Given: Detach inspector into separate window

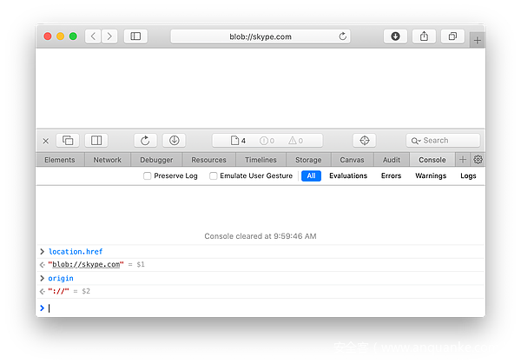Looking at the screenshot, I should pos(68,140).
